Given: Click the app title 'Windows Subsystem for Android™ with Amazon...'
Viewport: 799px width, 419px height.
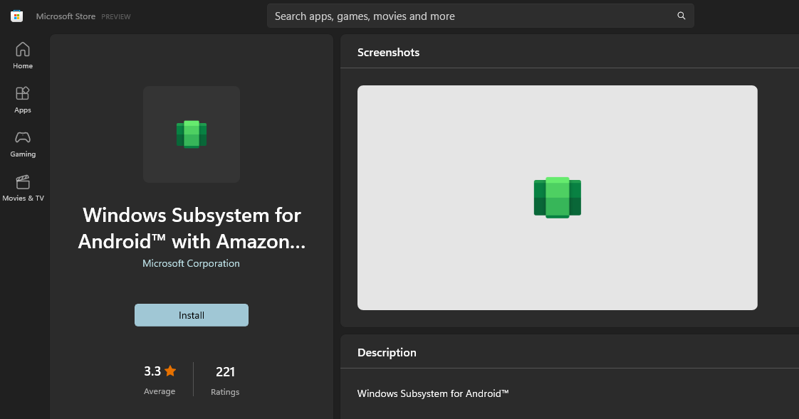Looking at the screenshot, I should (192, 228).
